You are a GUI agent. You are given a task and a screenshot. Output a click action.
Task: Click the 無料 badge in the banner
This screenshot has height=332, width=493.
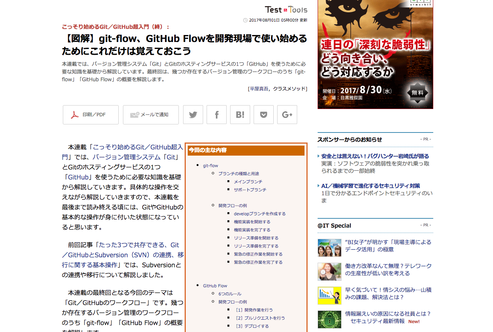[417, 93]
